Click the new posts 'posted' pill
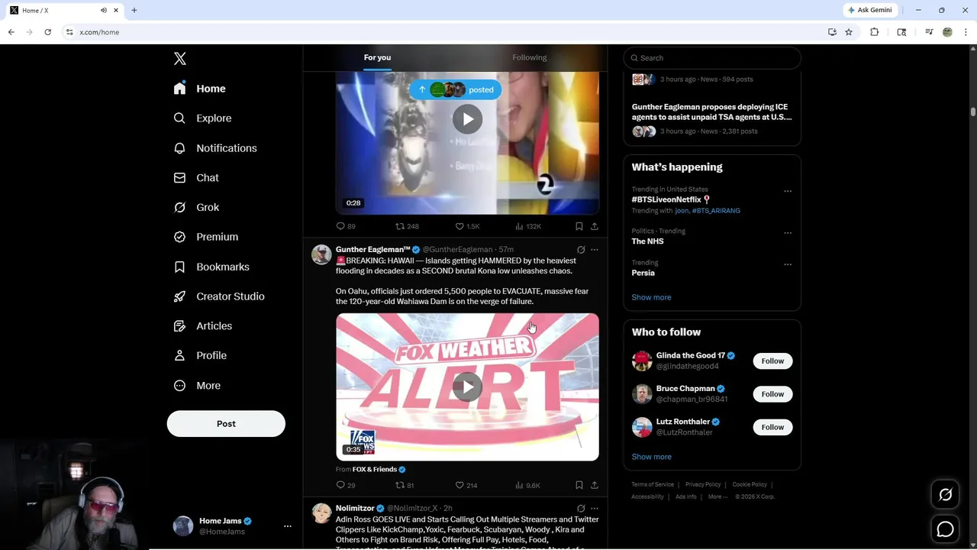The image size is (977, 550). [456, 89]
